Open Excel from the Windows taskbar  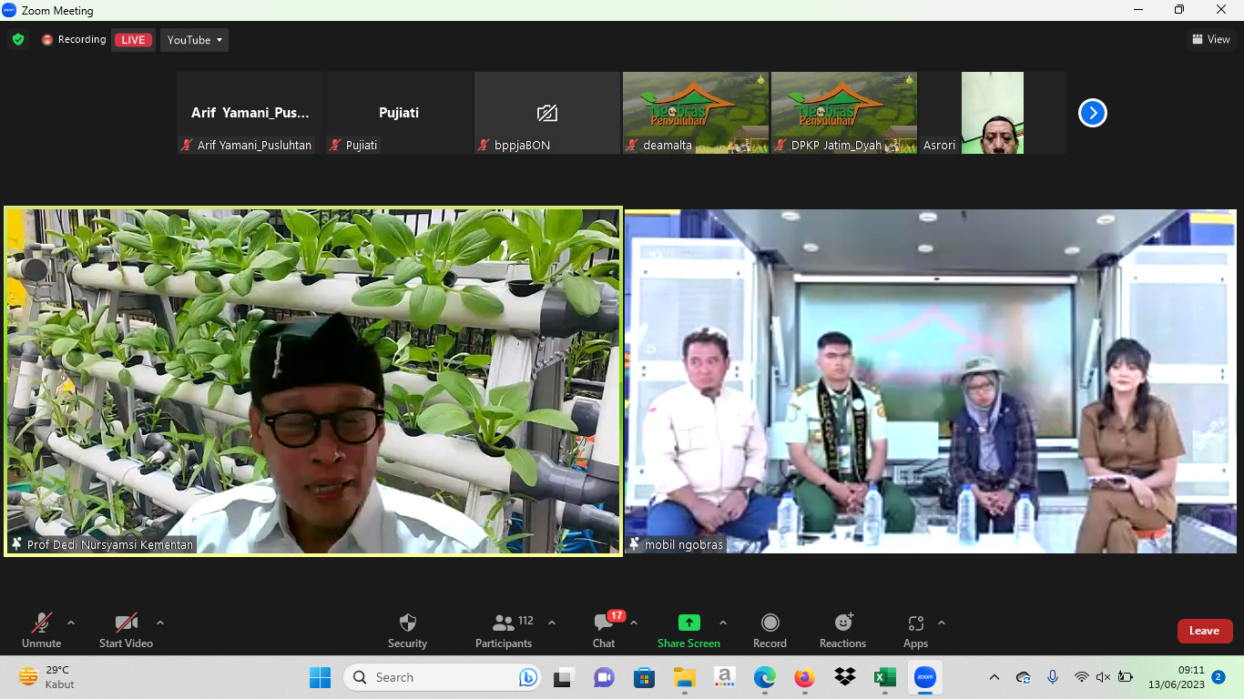(x=884, y=677)
